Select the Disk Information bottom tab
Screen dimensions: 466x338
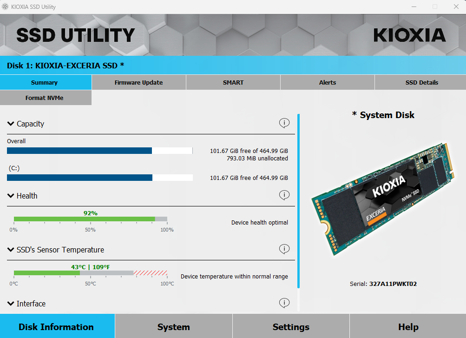click(x=57, y=326)
